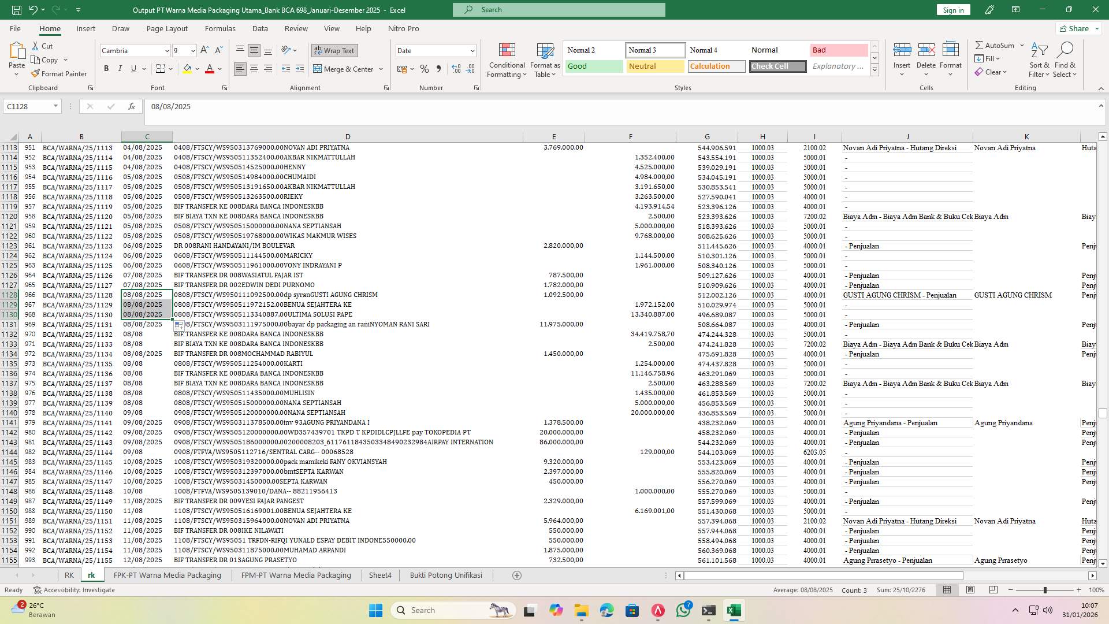Viewport: 1109px width, 624px height.
Task: Apply bold formatting
Action: coord(106,68)
